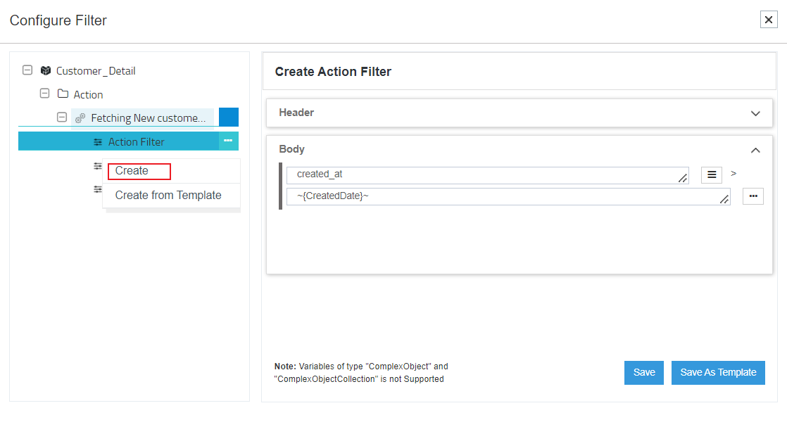Click the pencil icon in the CreatedDate field

(x=724, y=201)
